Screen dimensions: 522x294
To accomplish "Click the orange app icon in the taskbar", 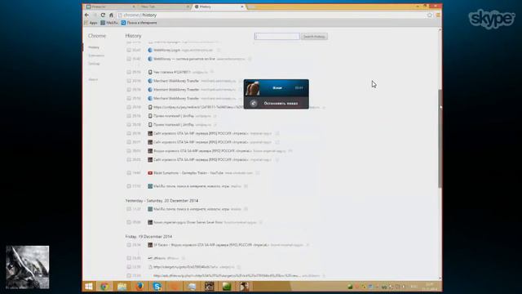I will click(x=175, y=287).
